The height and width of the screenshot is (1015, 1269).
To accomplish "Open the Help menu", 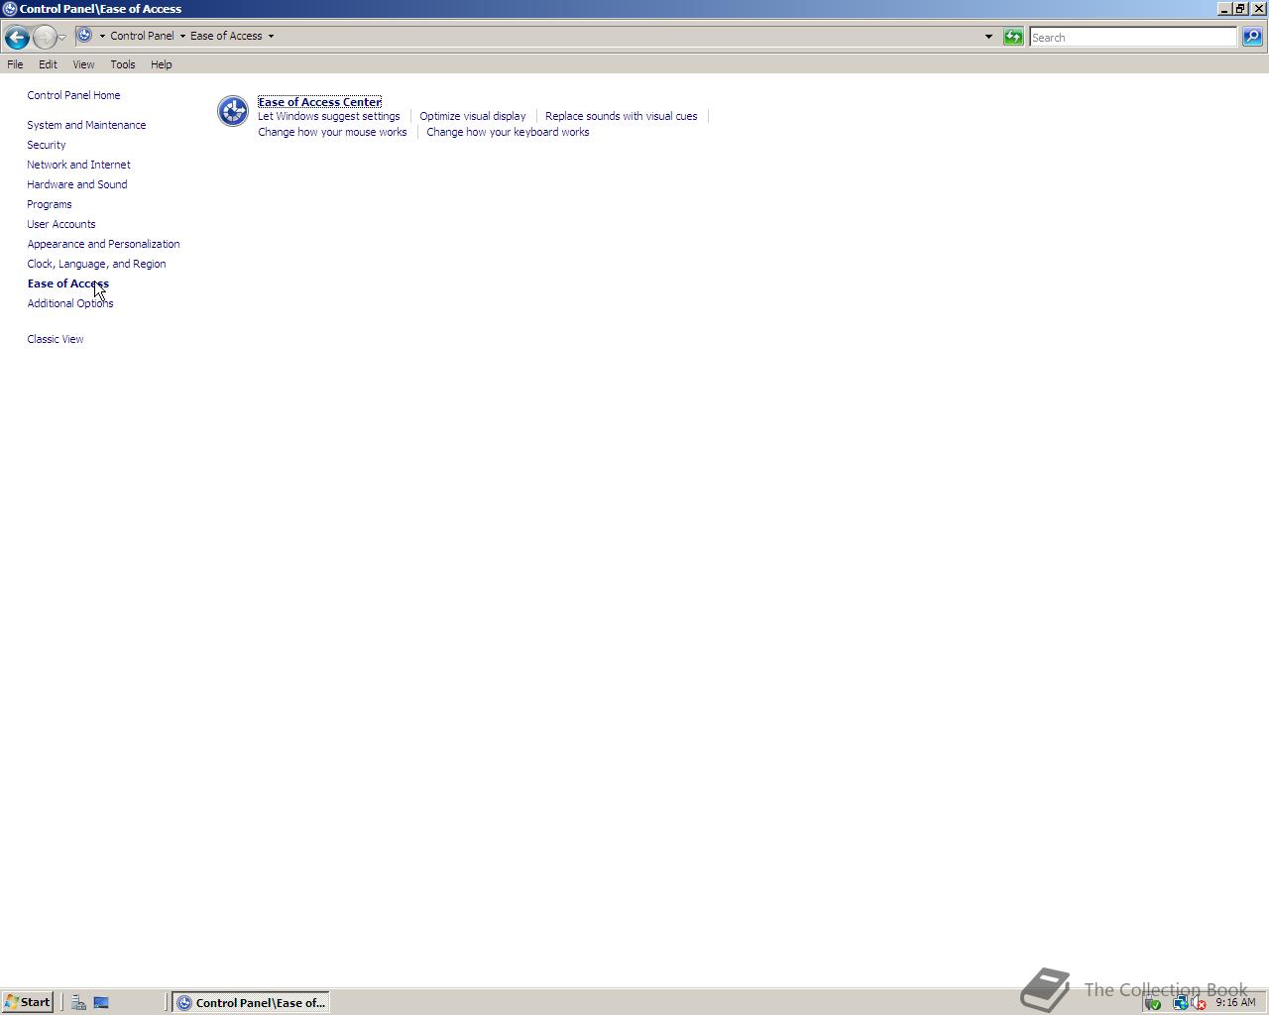I will click(162, 64).
